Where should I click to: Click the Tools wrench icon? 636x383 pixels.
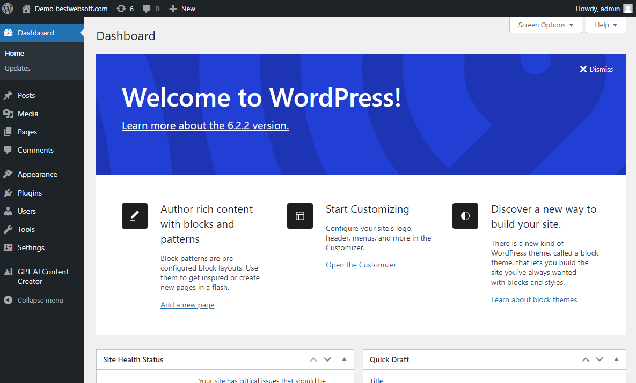coord(8,229)
